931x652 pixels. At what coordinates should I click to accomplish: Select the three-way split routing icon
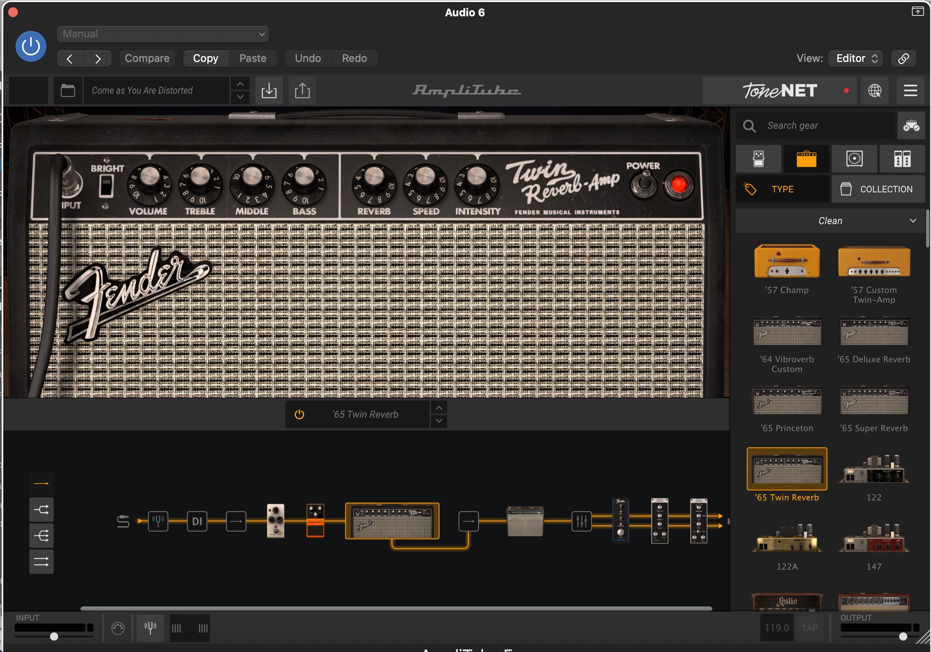(x=41, y=535)
